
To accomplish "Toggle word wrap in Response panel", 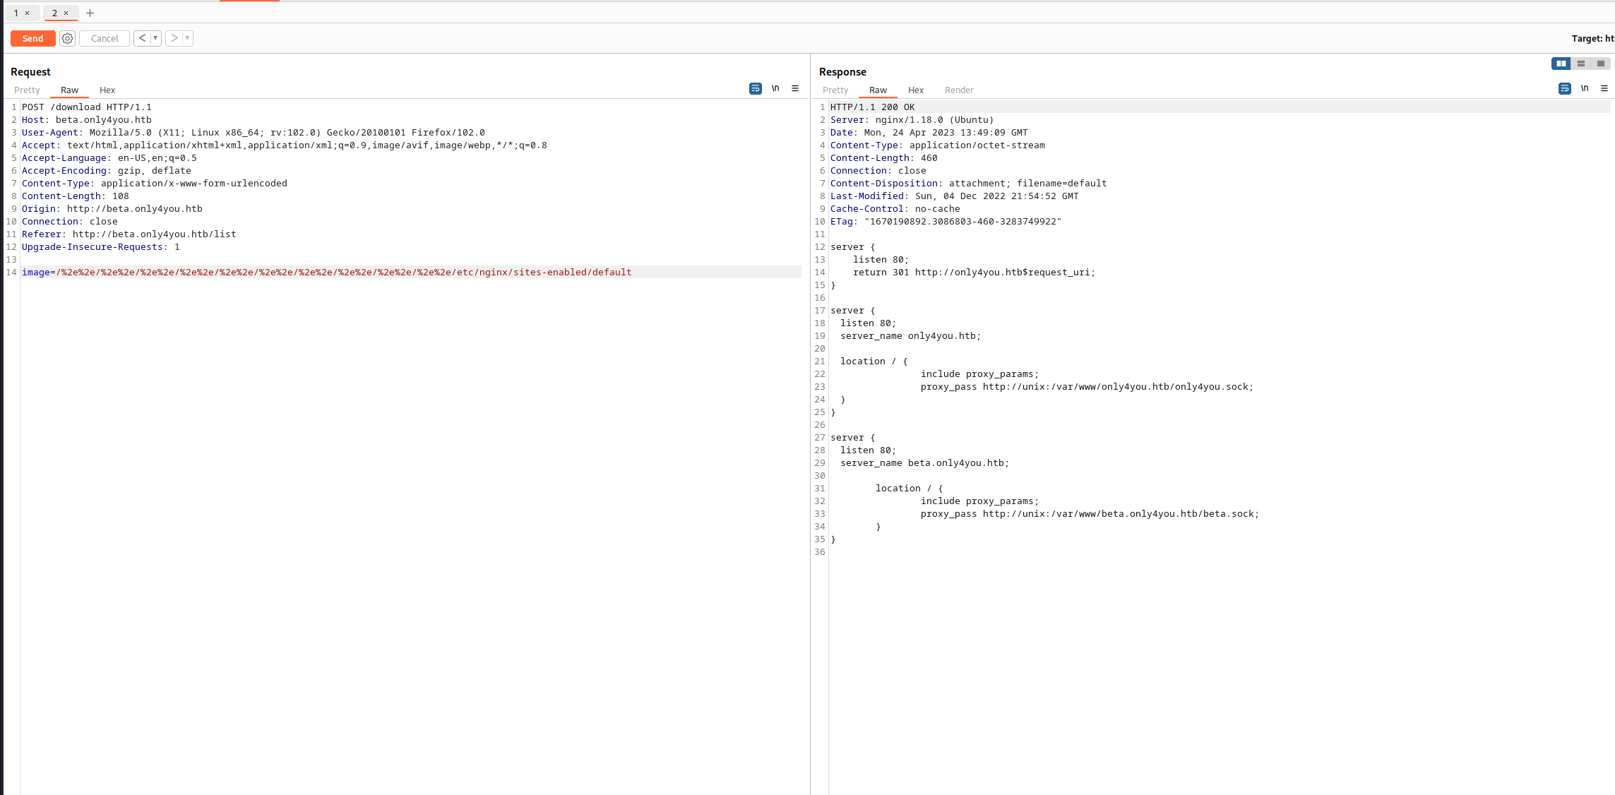I will 1565,88.
